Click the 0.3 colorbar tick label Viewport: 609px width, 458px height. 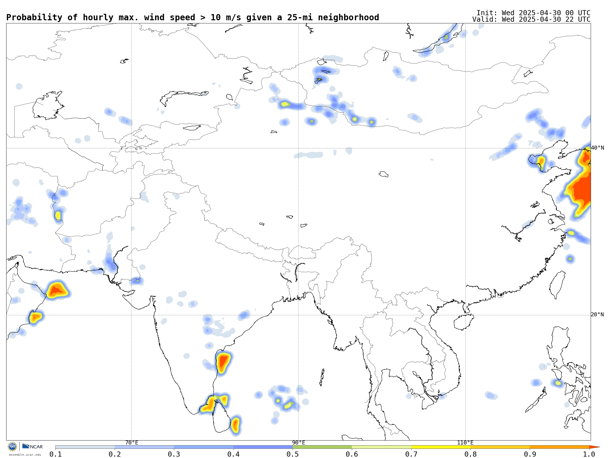click(174, 454)
